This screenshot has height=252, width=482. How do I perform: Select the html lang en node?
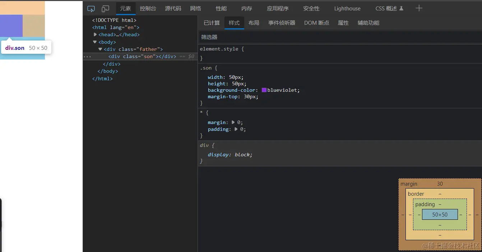(x=116, y=27)
